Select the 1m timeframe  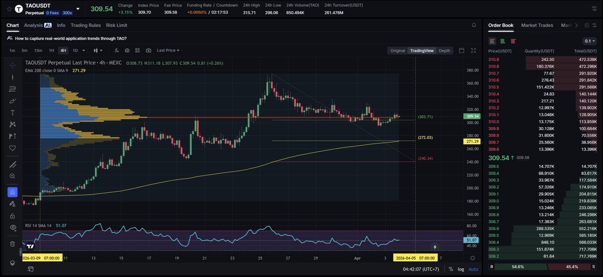point(12,50)
